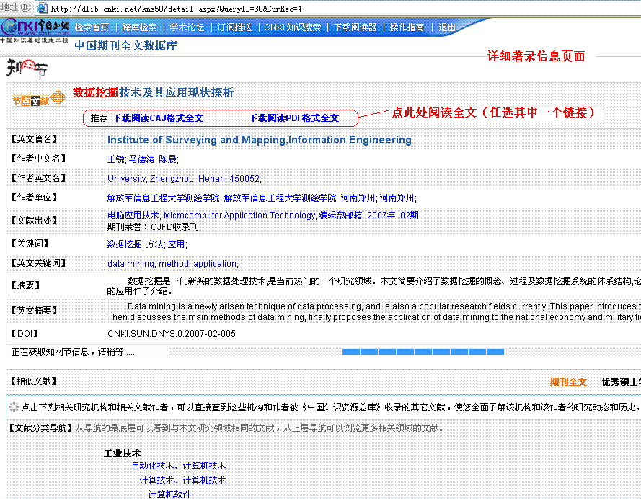
Task: Open 操作指南 in the navigation bar
Action: click(407, 27)
